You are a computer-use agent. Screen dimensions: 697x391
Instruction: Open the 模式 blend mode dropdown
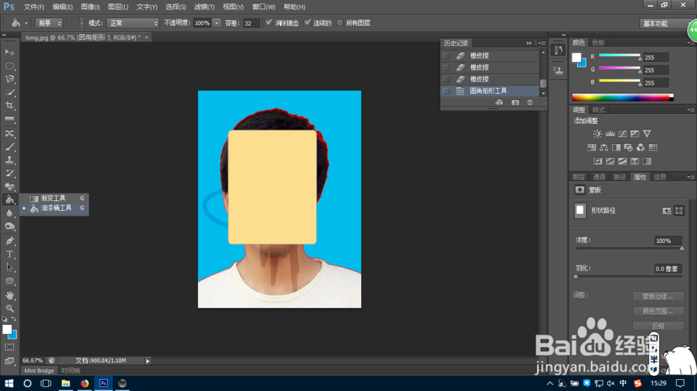132,23
